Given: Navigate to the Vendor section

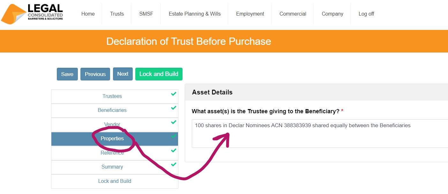Looking at the screenshot, I should click(112, 124).
